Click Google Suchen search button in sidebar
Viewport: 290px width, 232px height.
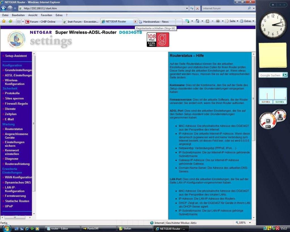pos(285,75)
